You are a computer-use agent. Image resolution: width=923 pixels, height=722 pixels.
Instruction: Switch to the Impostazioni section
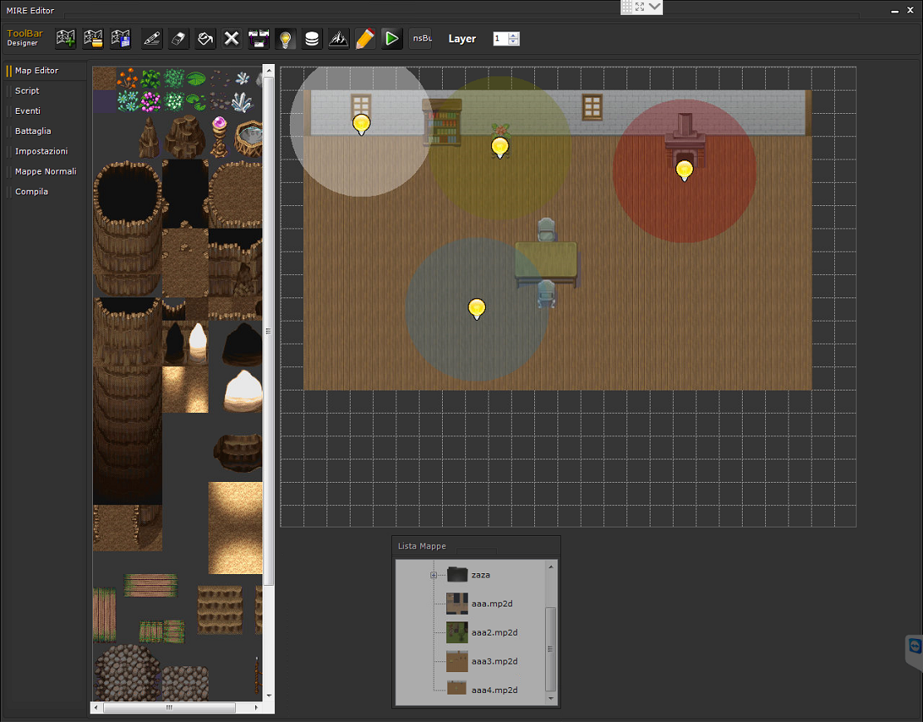(41, 151)
